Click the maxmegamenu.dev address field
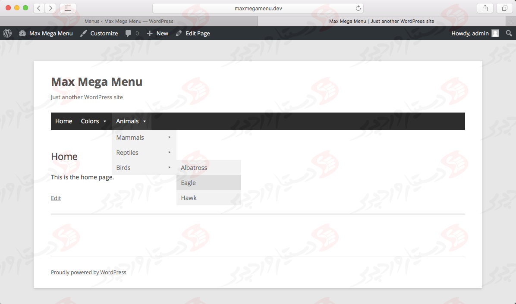 tap(258, 8)
